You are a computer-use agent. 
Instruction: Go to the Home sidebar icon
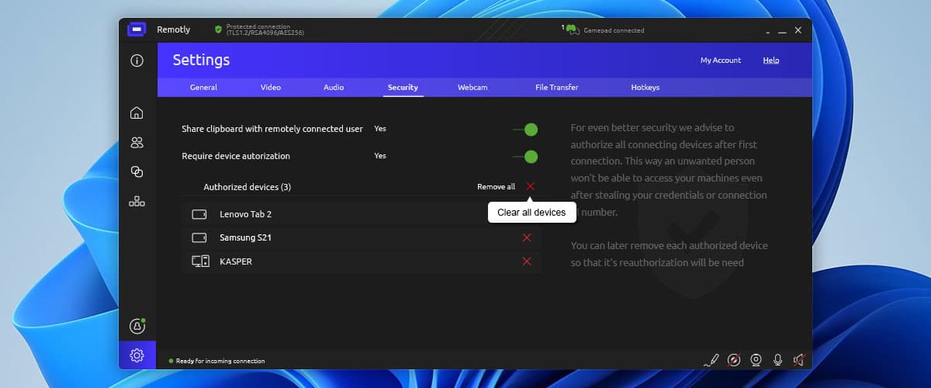coord(137,113)
